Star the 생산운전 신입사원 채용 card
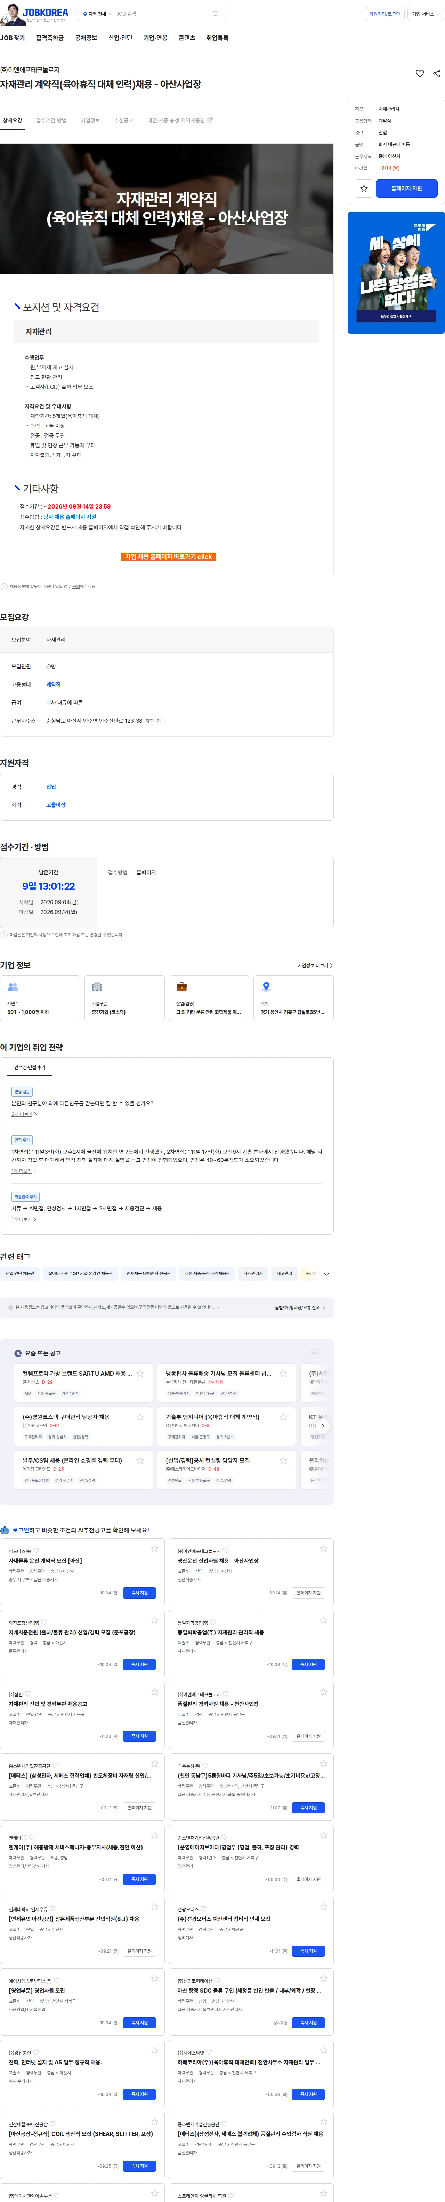This screenshot has width=445, height=2202. [x=324, y=1548]
